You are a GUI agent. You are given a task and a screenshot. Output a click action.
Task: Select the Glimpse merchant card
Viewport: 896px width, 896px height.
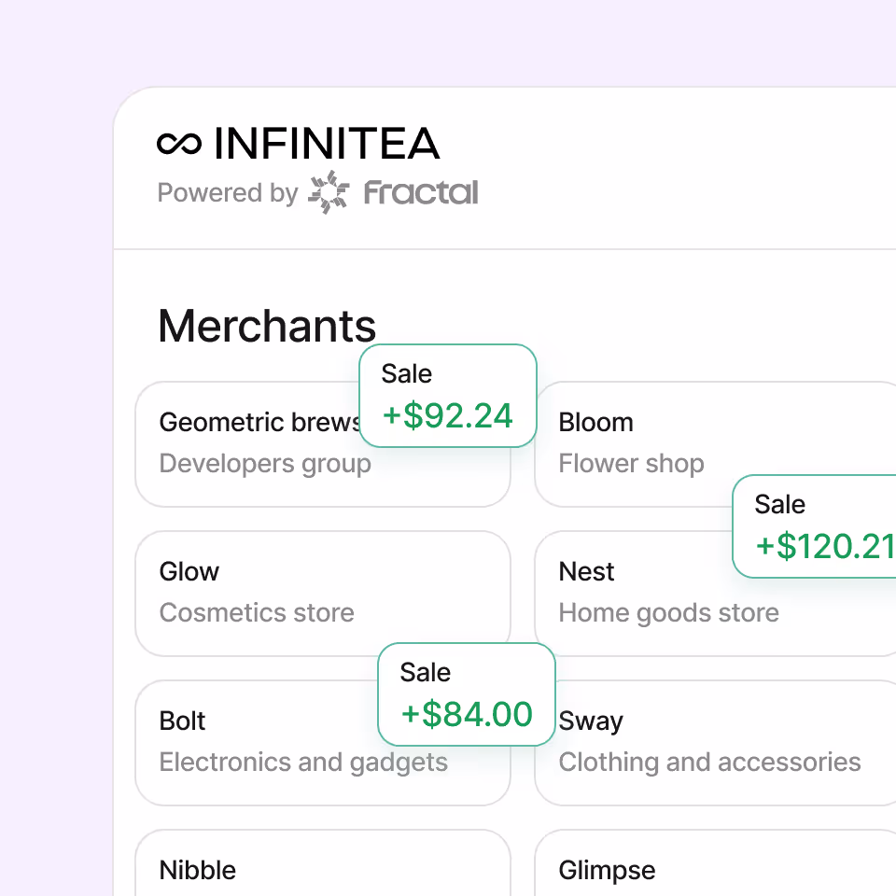pyautogui.click(x=714, y=868)
